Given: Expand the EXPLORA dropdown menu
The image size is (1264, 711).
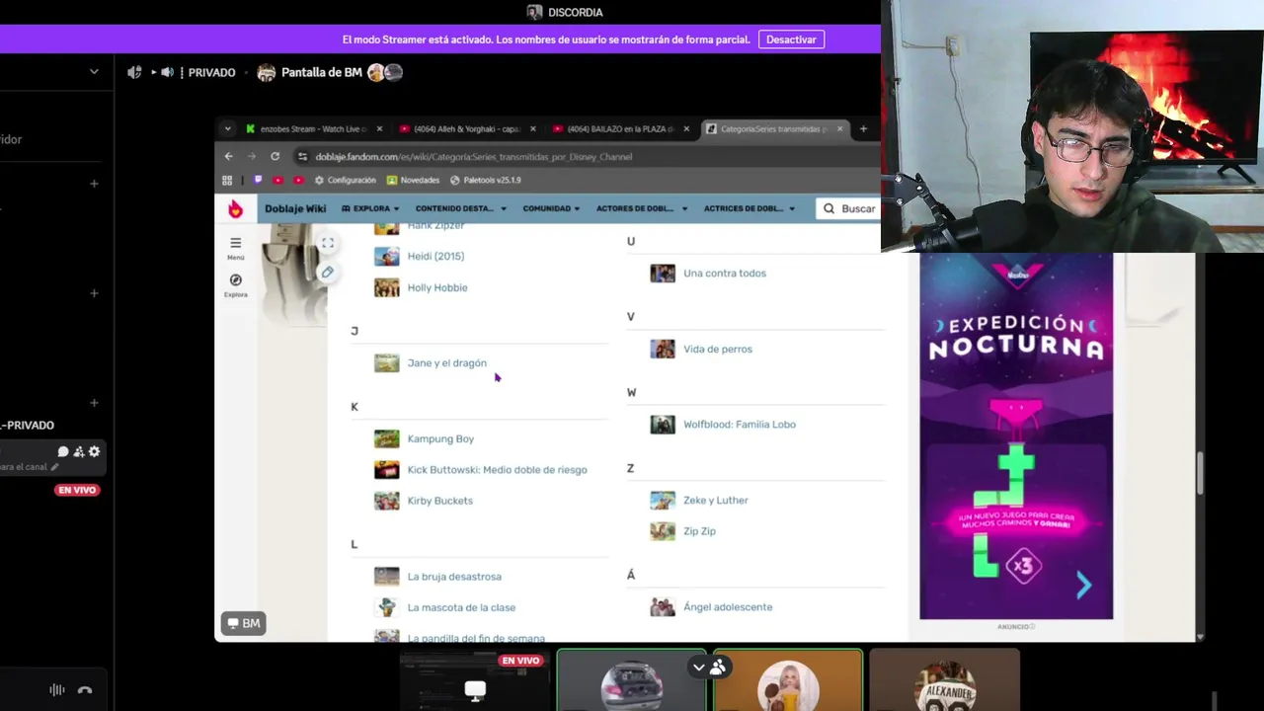Looking at the screenshot, I should 370,208.
